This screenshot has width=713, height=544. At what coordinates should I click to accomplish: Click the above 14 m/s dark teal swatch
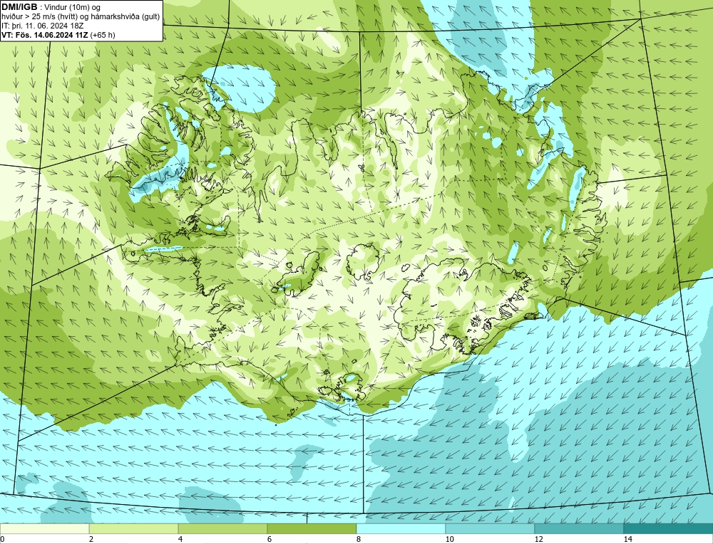(x=668, y=528)
